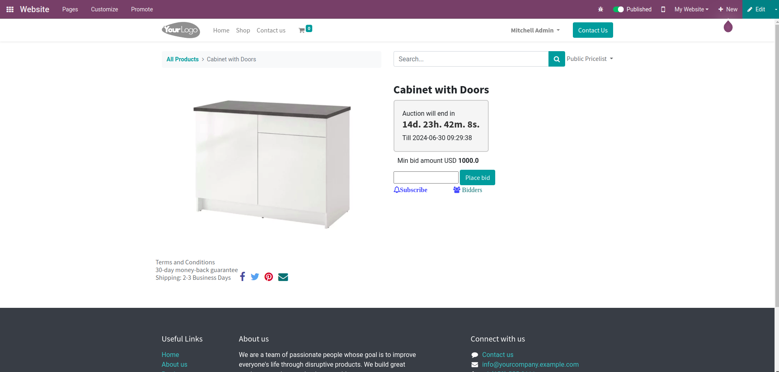Share product by email envelope icon

tap(283, 277)
